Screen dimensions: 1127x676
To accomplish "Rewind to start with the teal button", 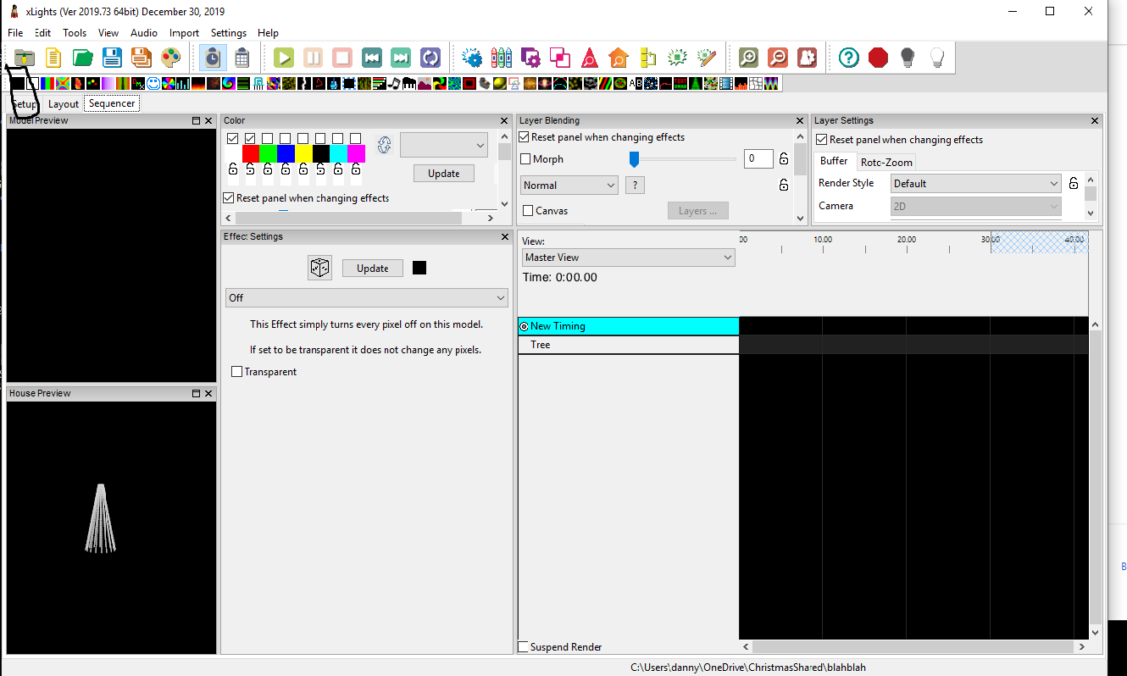I will (372, 58).
